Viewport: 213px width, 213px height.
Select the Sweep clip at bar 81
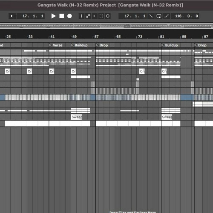pyautogui.click(x=167, y=117)
